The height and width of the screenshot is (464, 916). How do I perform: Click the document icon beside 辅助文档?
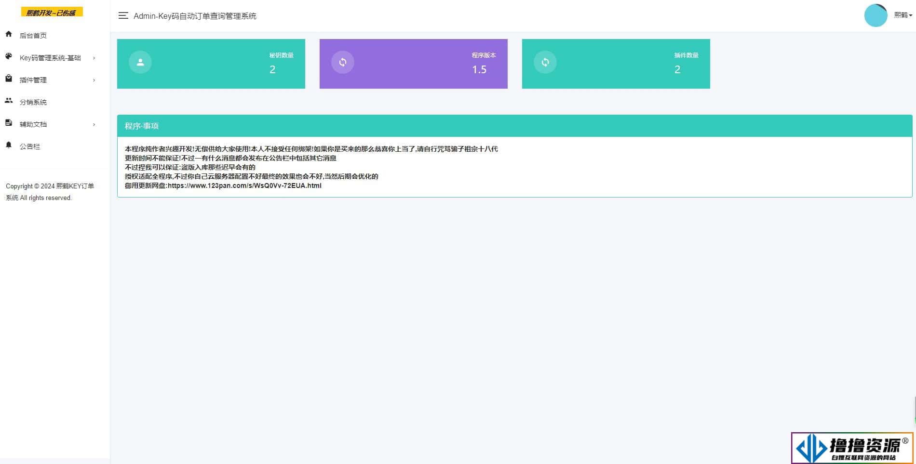click(x=9, y=123)
